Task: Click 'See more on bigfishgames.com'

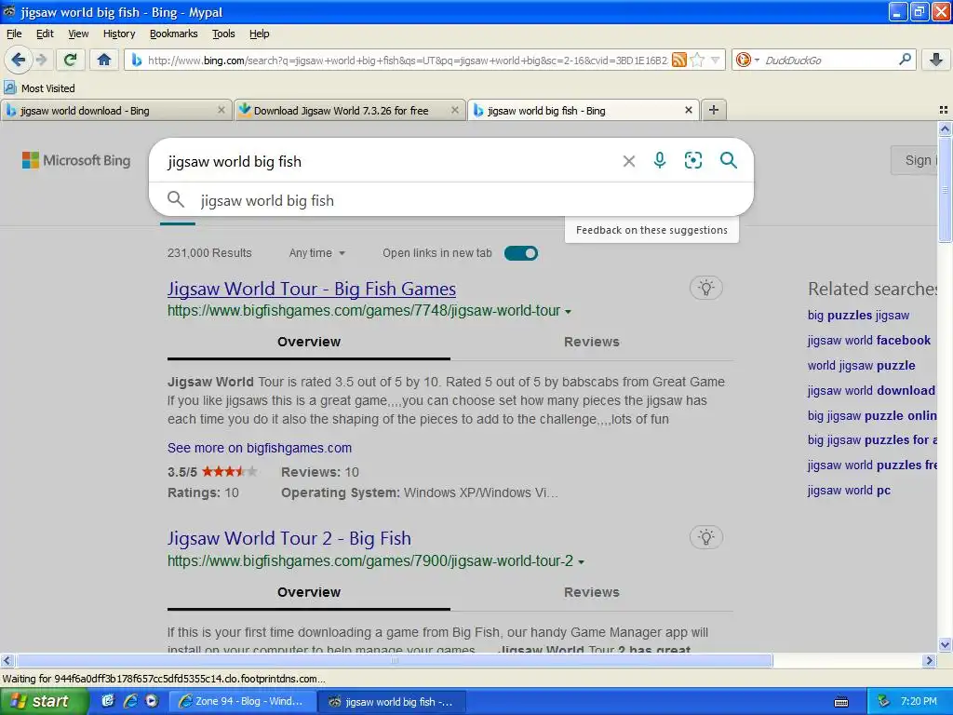Action: click(x=260, y=448)
